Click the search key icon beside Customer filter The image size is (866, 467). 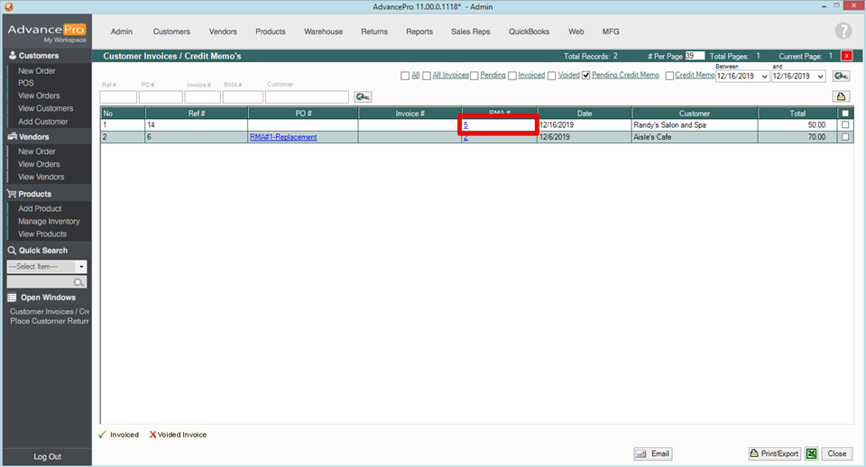363,96
